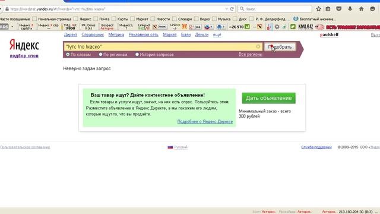The image size is (380, 214).
Task: Open the Словари bookmark
Action: pos(182,19)
